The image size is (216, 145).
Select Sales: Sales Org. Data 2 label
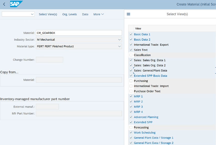(150, 65)
